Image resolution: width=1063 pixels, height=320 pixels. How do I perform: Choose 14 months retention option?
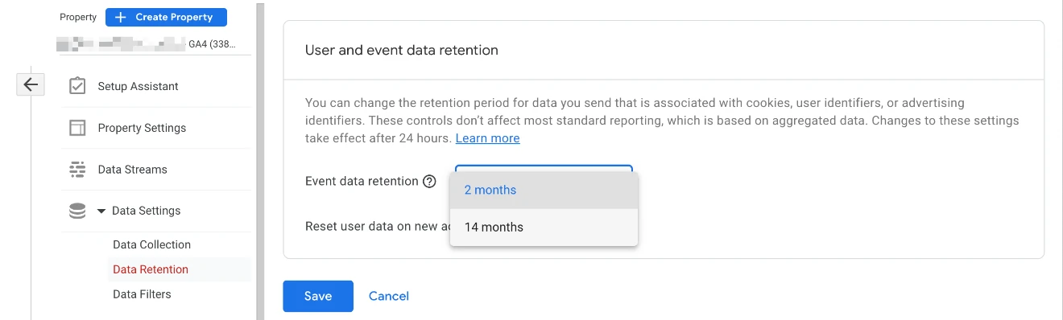[x=544, y=228]
